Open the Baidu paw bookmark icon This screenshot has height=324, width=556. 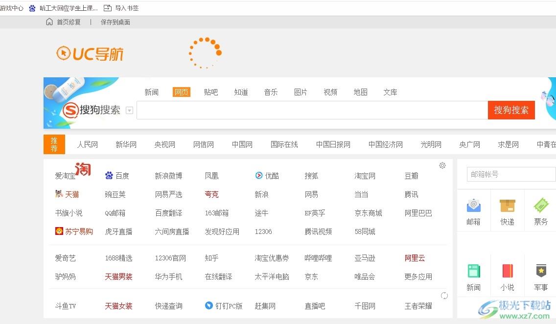point(32,8)
